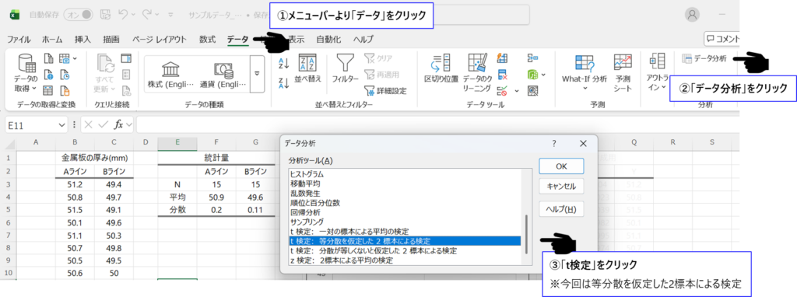The height and width of the screenshot is (297, 797).
Task: Click the From Text/CSV icon
Action: 49,59
